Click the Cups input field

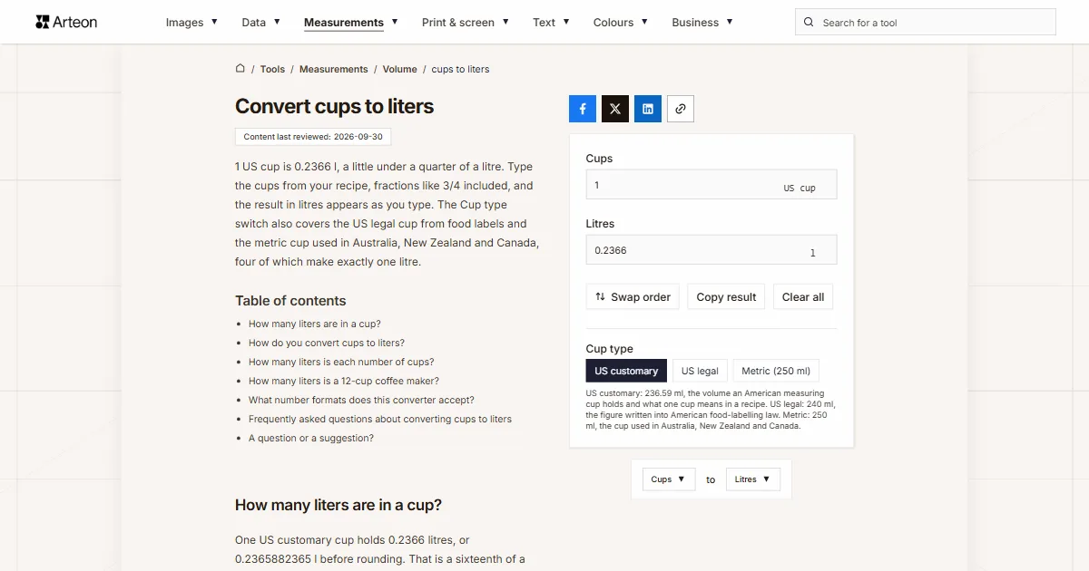[711, 185]
